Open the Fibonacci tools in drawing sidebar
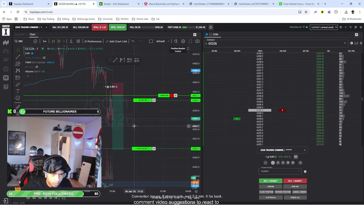This screenshot has width=364, height=205. pyautogui.click(x=18, y=63)
